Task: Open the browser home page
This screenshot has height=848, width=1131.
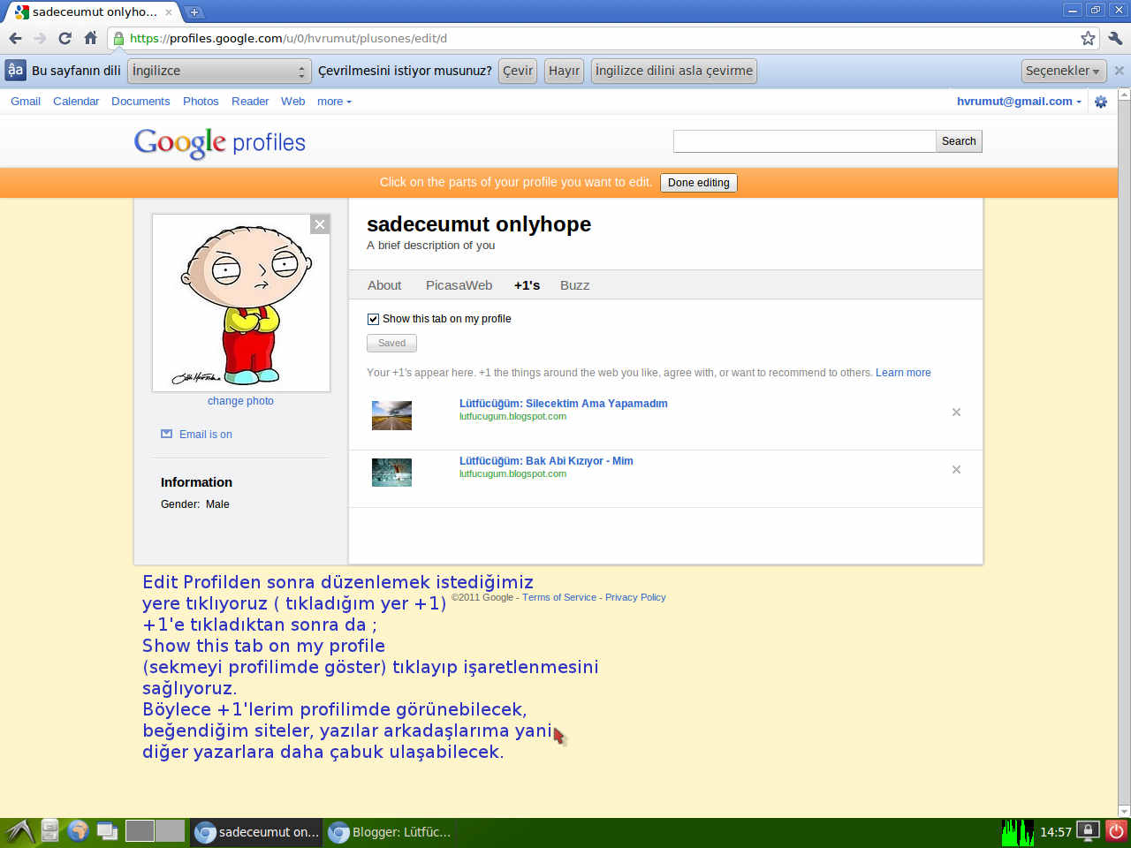Action: click(90, 38)
